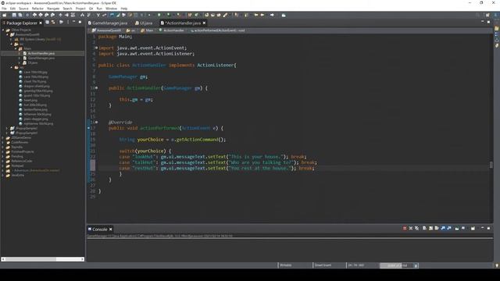Click Remove Launch X icon in Console
Viewport: 500px width, 281px height.
411,228
